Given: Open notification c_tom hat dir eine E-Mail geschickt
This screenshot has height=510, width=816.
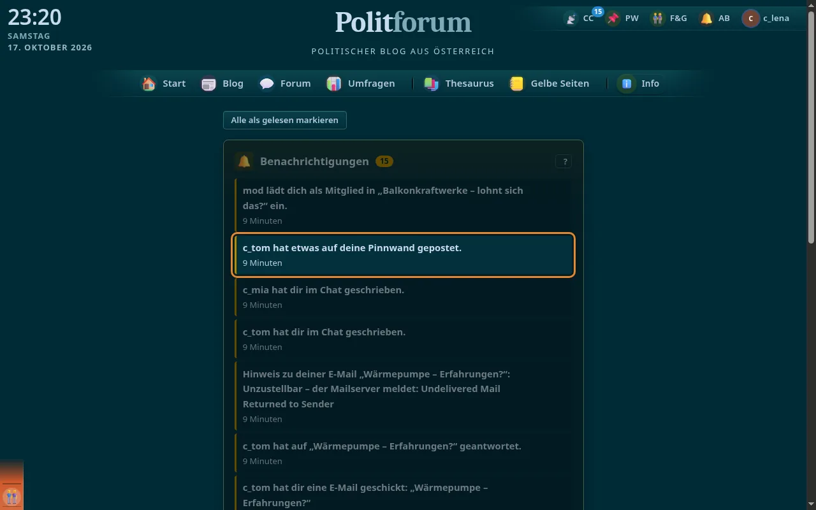Looking at the screenshot, I should point(404,493).
